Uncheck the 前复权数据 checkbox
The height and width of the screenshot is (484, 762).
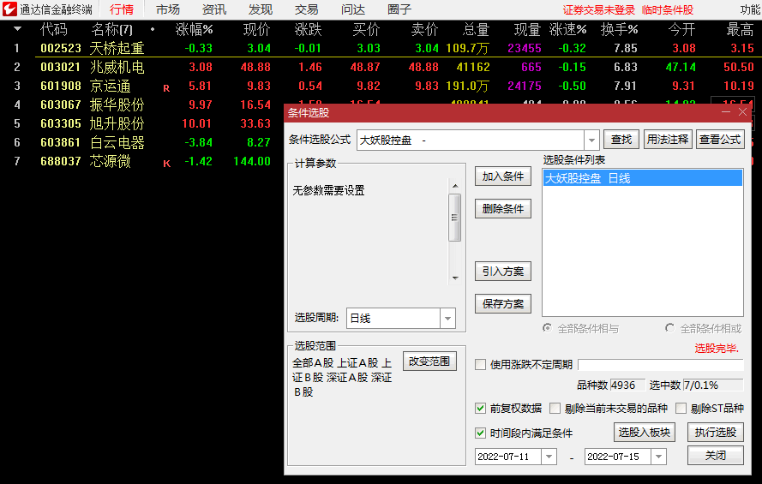click(x=480, y=409)
